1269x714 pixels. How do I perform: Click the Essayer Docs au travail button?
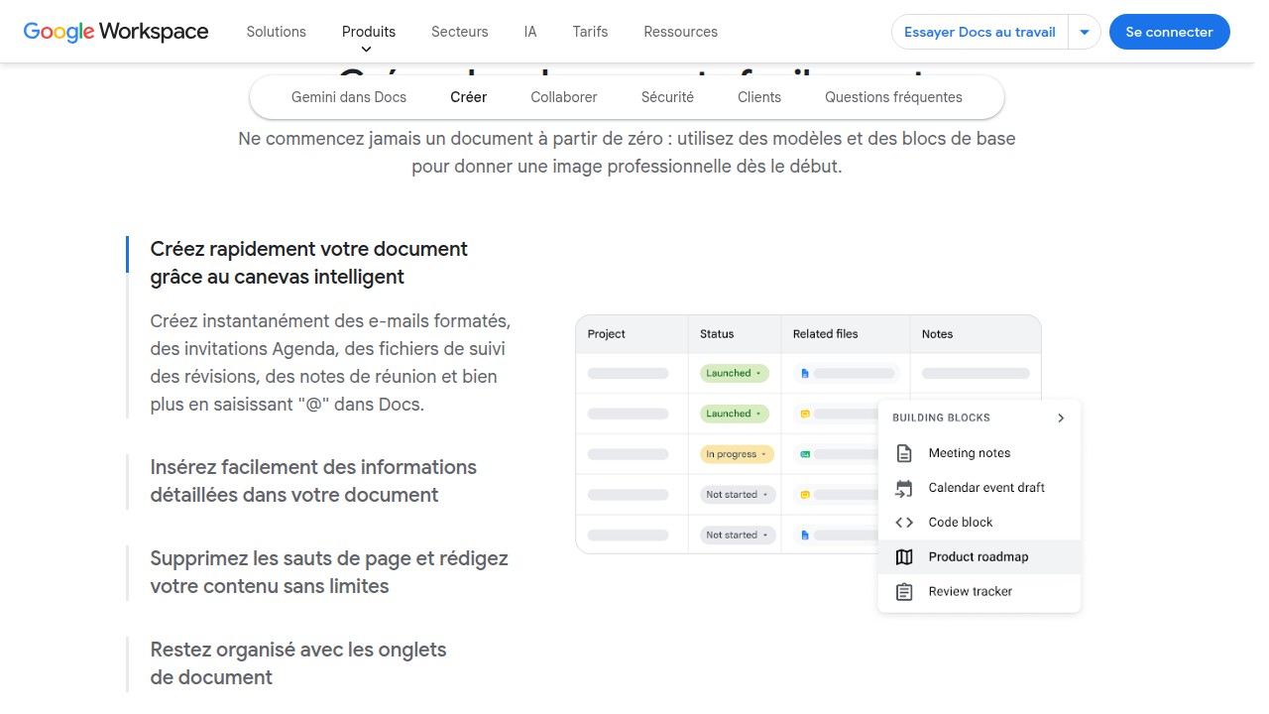point(980,32)
